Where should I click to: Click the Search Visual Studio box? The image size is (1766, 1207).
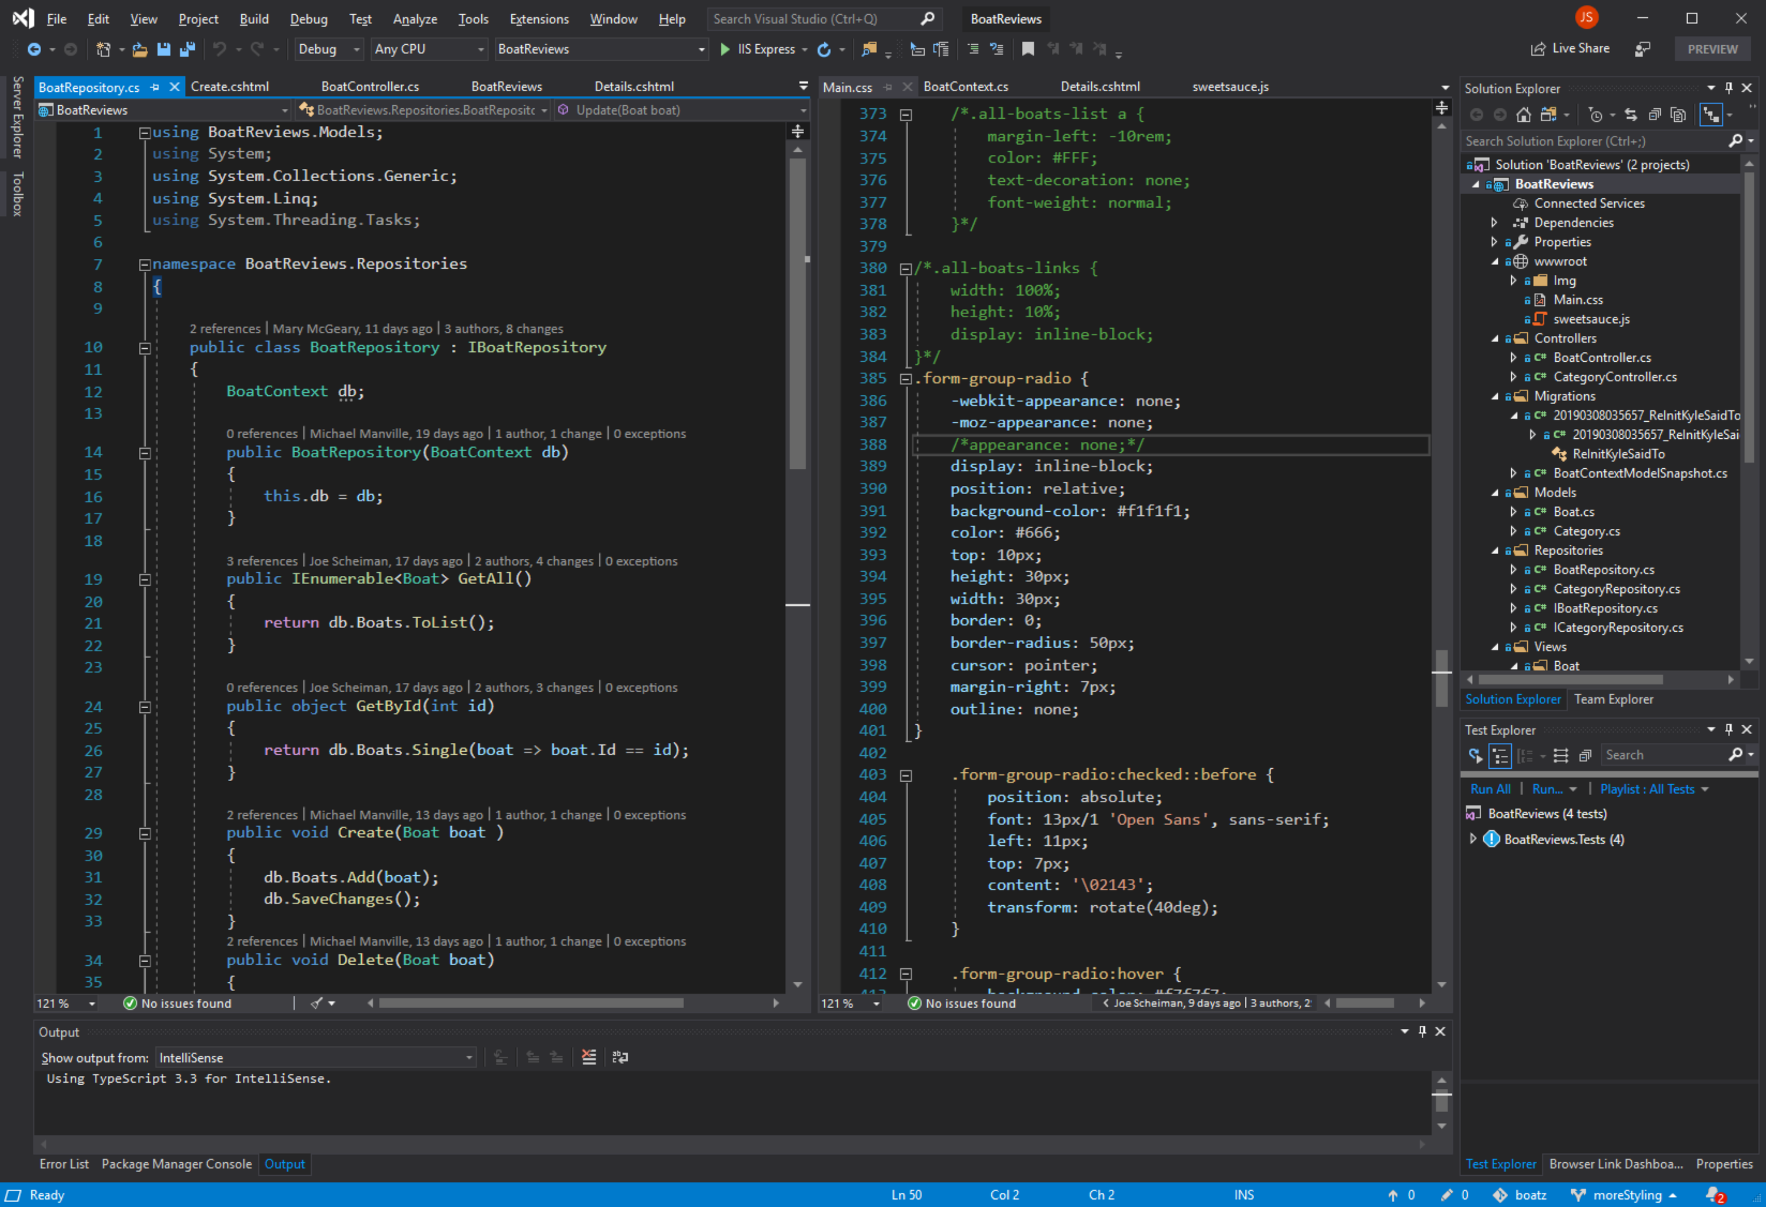coord(823,19)
